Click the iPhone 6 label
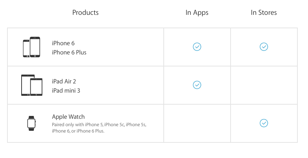The width and height of the screenshot is (308, 158). (x=63, y=43)
